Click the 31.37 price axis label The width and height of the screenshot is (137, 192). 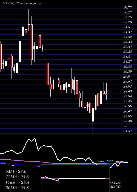click(x=128, y=62)
